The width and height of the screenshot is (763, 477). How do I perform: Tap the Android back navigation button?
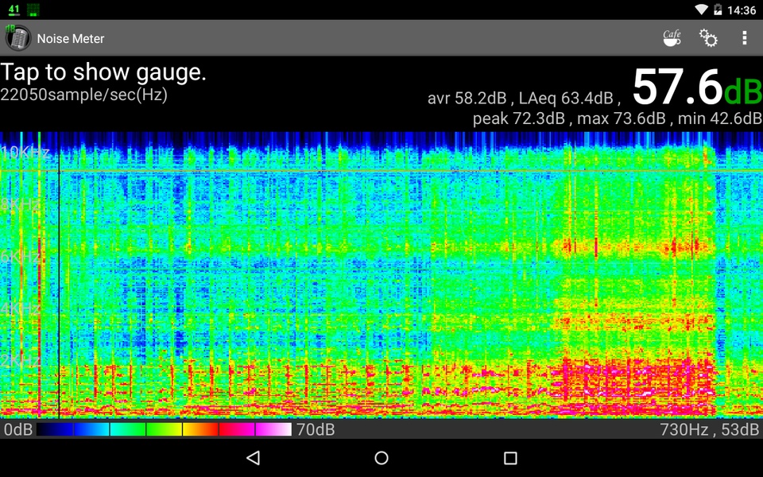(253, 458)
